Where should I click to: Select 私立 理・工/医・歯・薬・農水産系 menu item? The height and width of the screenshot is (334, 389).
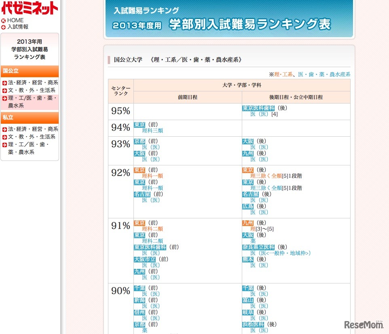tap(29, 148)
